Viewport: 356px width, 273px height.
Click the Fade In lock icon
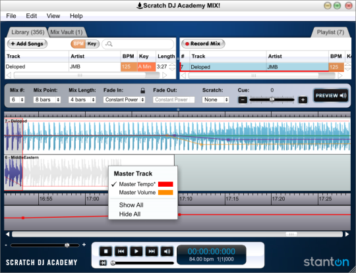[142, 90]
